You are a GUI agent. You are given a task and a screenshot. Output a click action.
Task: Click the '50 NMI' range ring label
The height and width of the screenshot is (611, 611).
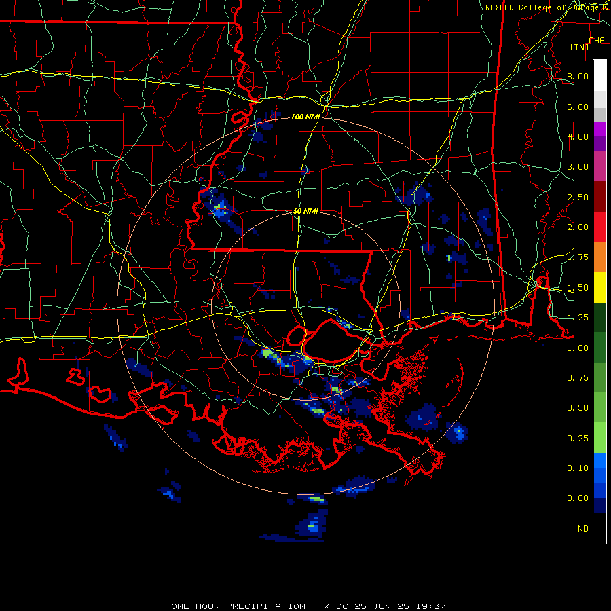tap(305, 211)
